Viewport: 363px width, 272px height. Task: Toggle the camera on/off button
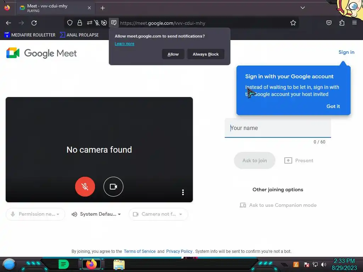pyautogui.click(x=113, y=186)
